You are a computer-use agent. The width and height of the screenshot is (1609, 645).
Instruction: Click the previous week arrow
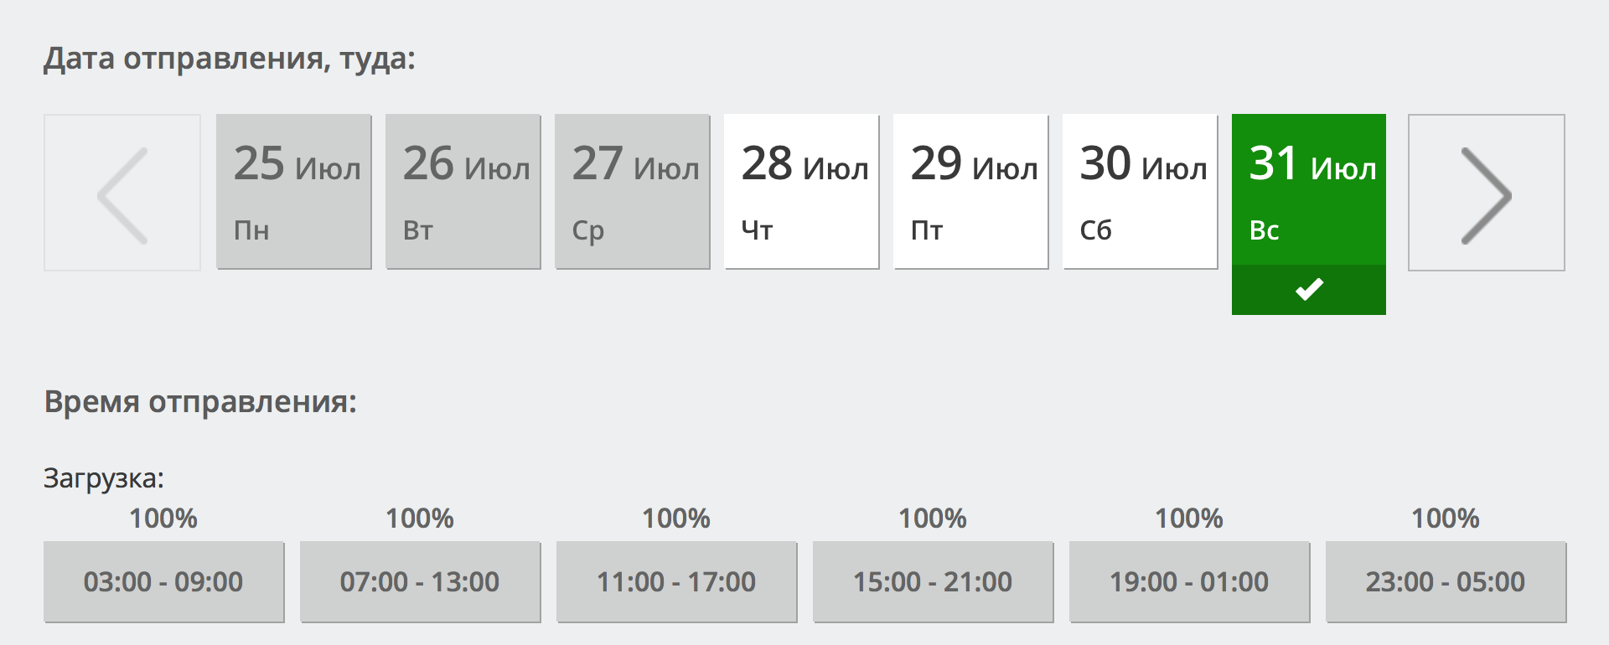click(122, 193)
